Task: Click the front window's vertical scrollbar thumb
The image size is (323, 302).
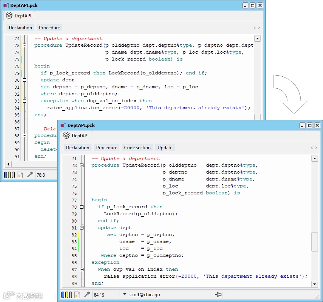Action: (314, 242)
